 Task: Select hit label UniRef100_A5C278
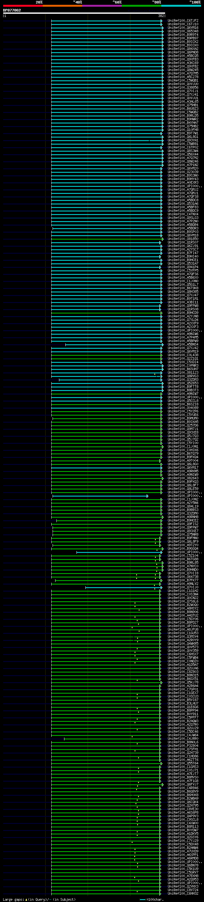coord(183,77)
